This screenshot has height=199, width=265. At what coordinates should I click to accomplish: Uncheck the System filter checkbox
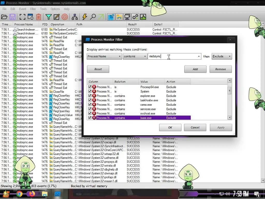click(x=90, y=91)
